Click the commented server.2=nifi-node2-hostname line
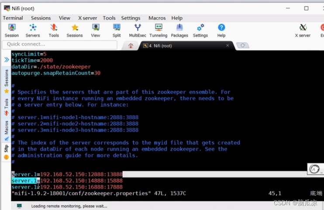Screen dimensions: 324x210 [75, 124]
